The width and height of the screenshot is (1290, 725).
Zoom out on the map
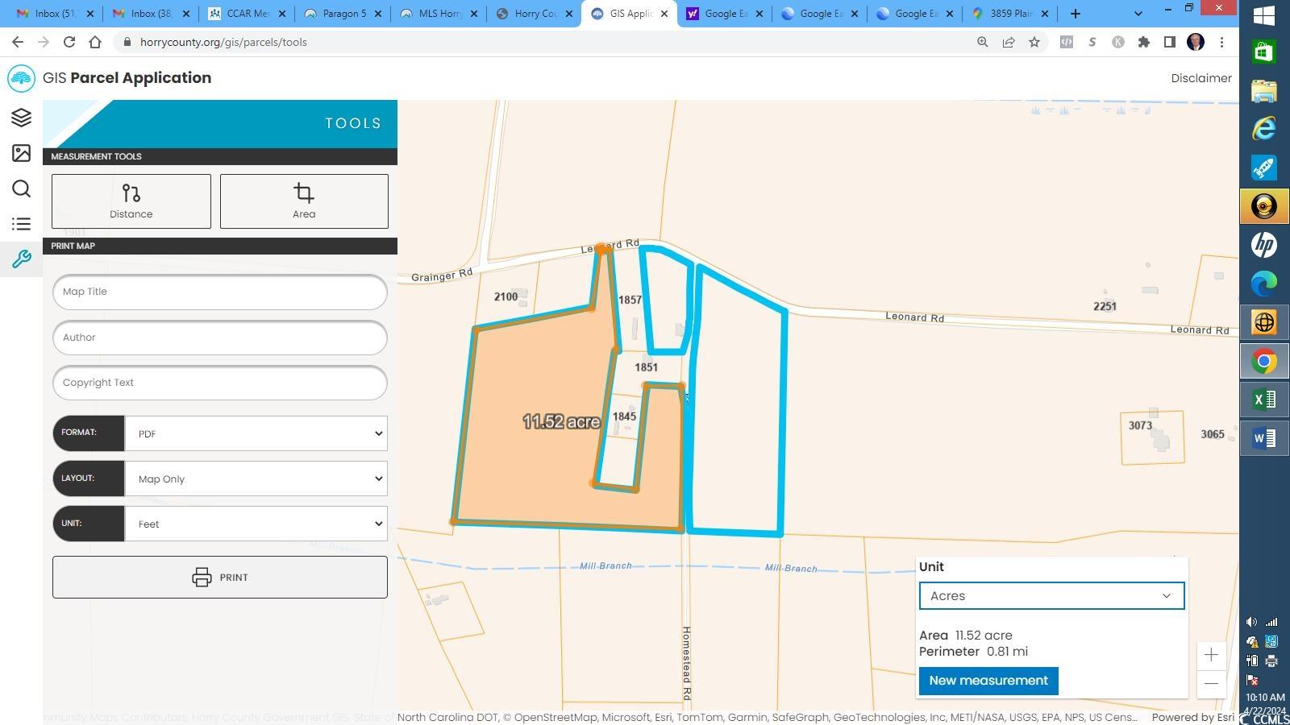[1211, 684]
